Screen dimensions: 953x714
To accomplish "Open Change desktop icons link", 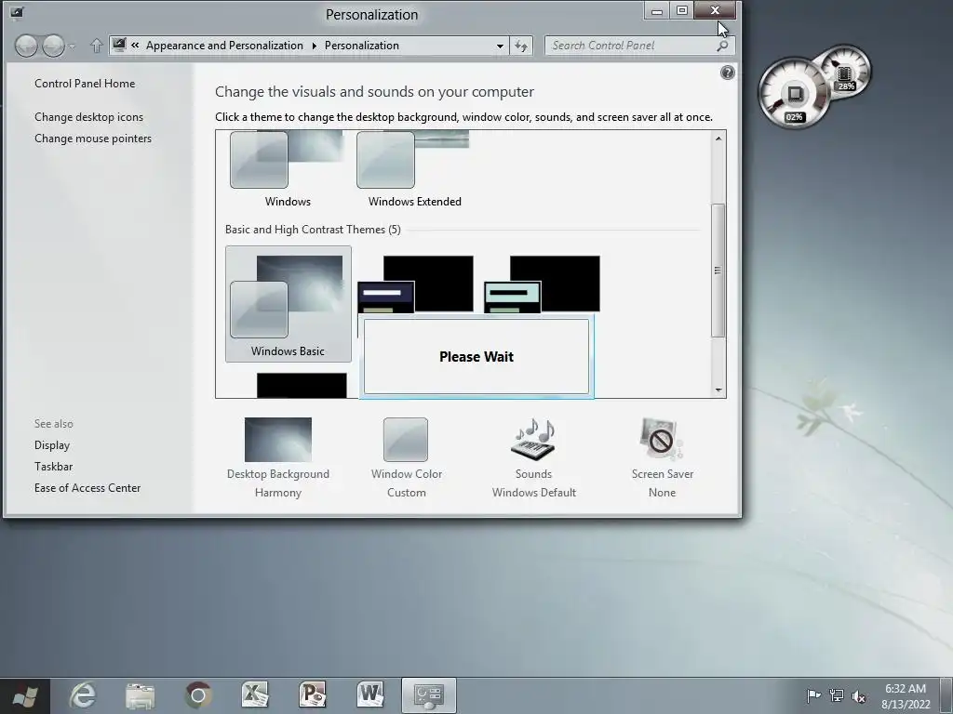I will (x=88, y=116).
